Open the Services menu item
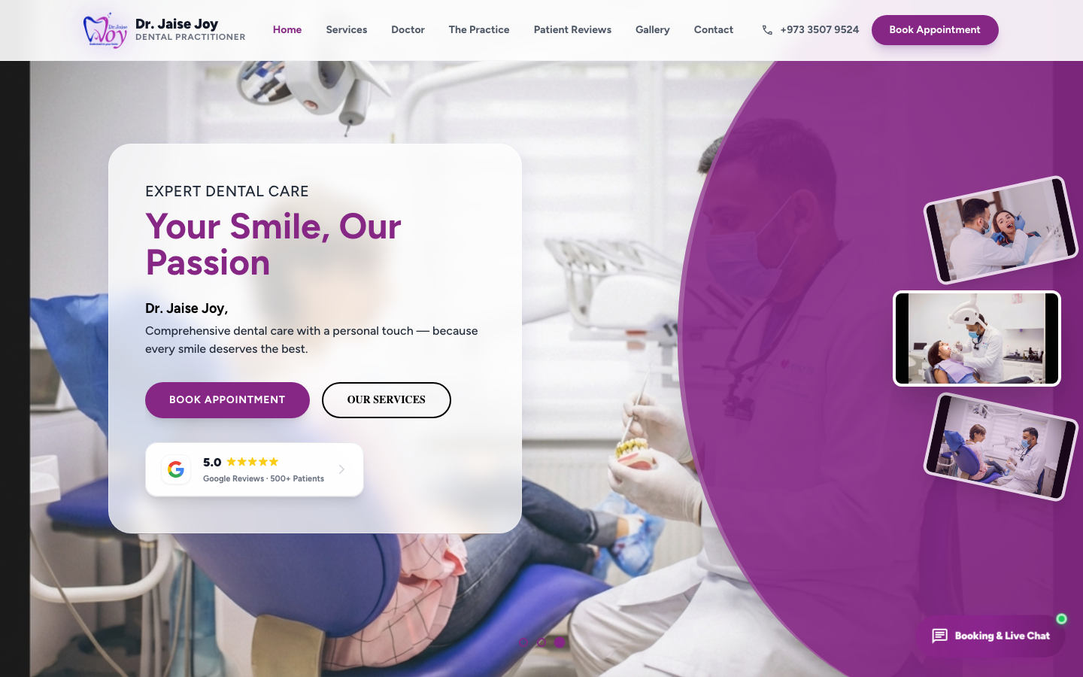The height and width of the screenshot is (677, 1083). click(347, 30)
